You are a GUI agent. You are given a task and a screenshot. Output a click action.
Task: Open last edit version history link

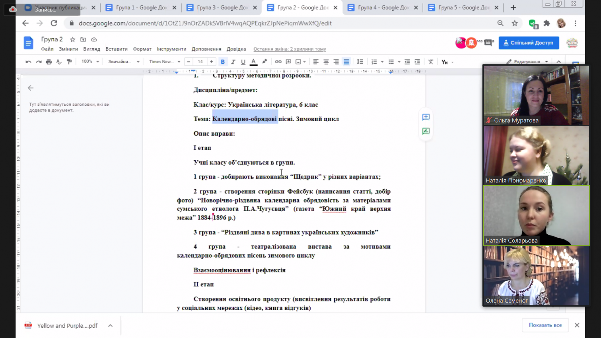pos(290,49)
